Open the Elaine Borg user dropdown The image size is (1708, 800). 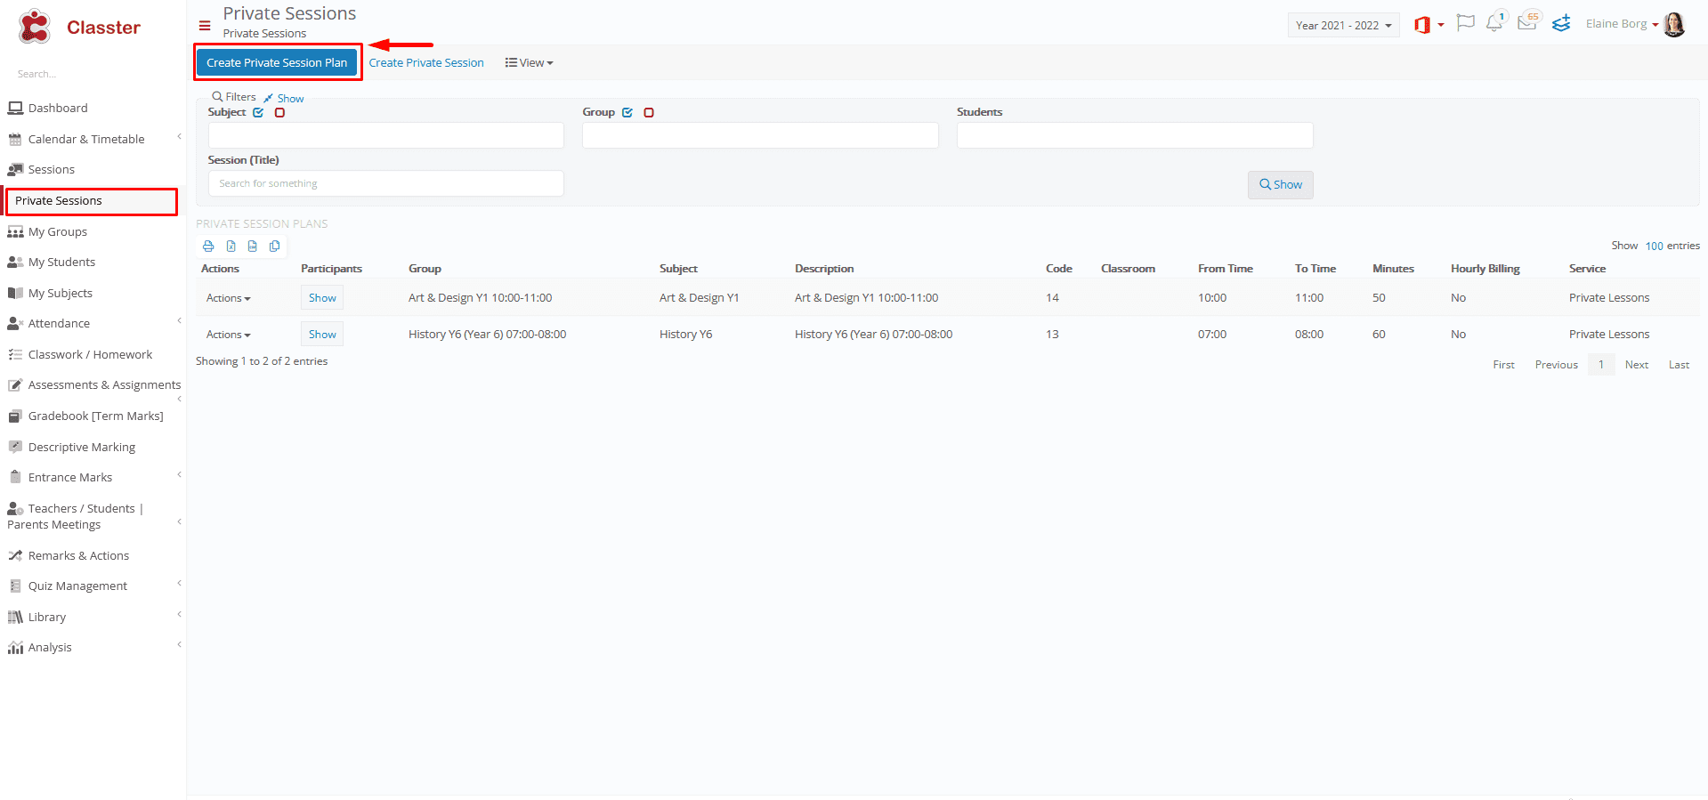point(1622,24)
